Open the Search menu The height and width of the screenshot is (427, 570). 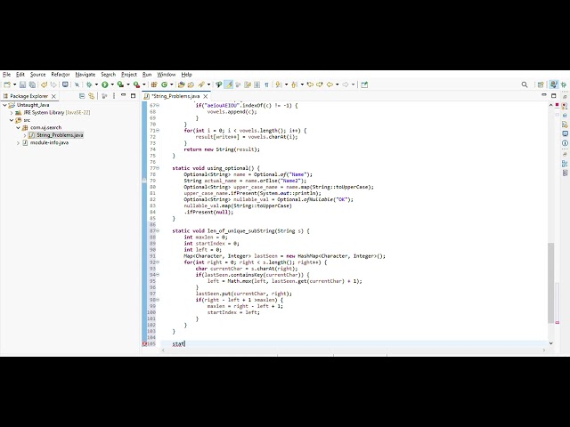[108, 75]
